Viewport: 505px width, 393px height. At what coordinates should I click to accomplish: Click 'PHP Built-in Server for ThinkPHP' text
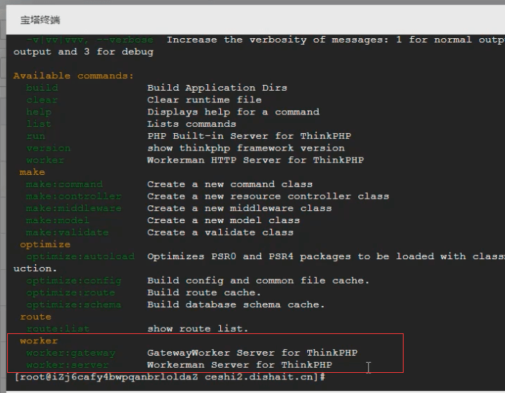(x=249, y=136)
